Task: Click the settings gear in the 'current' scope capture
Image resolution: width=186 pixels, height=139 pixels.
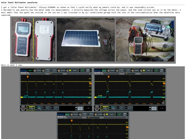Action: pos(23,108)
